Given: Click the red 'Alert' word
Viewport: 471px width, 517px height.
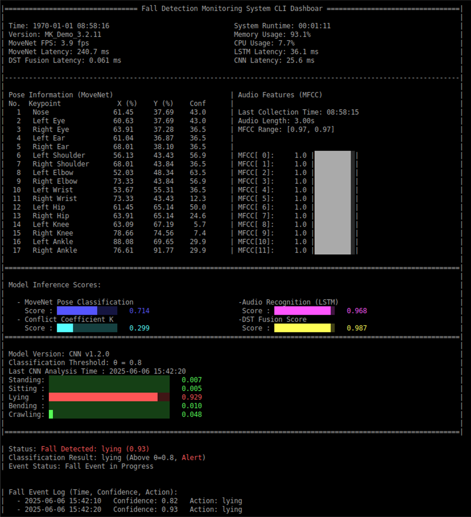Looking at the screenshot, I should click(x=192, y=457).
